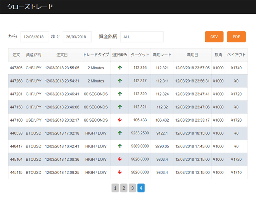Select order number 446417
Screen dimensions: 256x213
pos(16,146)
